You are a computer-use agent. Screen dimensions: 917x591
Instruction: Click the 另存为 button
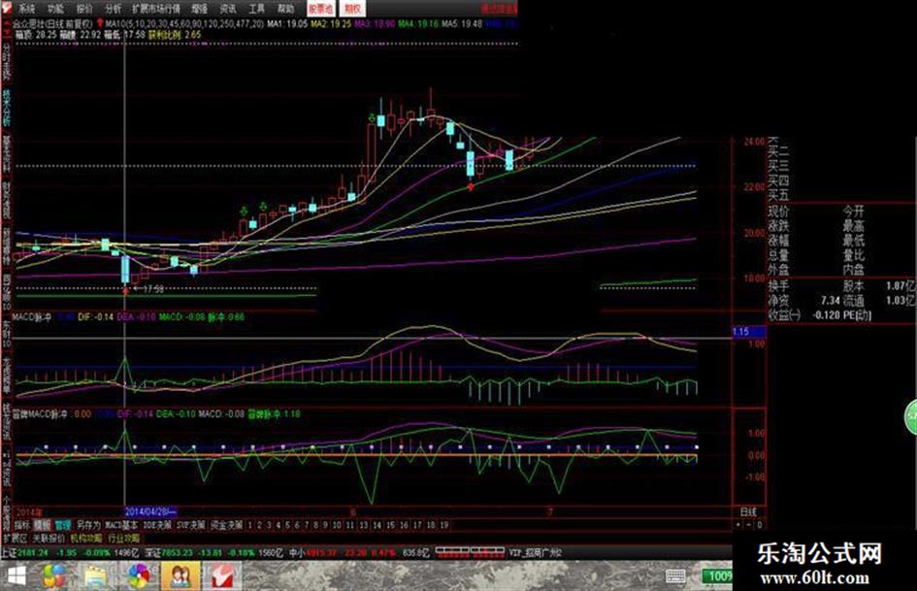(x=88, y=525)
